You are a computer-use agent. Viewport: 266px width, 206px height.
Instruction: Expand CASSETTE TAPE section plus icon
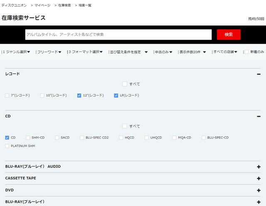point(259,178)
